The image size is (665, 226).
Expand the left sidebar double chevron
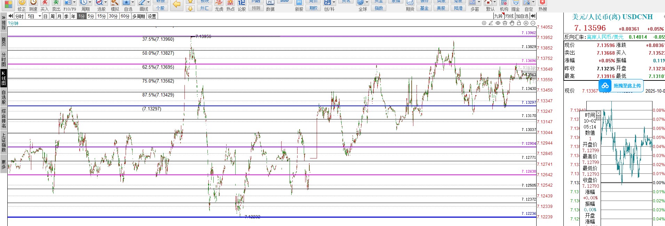3,17
